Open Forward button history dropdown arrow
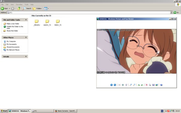 coord(16,9)
